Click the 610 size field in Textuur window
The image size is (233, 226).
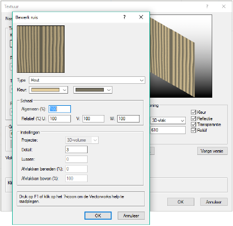[x=168, y=130]
